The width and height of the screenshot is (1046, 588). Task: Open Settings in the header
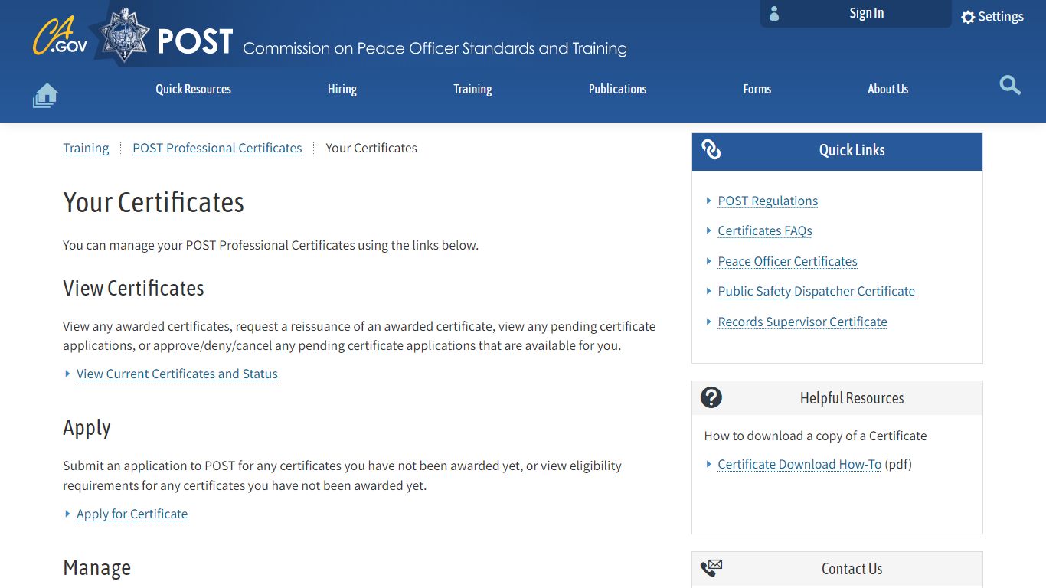[992, 17]
